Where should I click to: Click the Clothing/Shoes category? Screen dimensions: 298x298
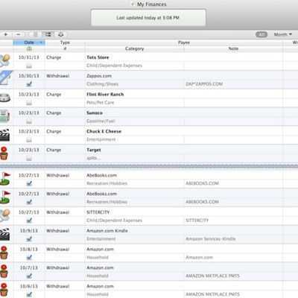(102, 84)
